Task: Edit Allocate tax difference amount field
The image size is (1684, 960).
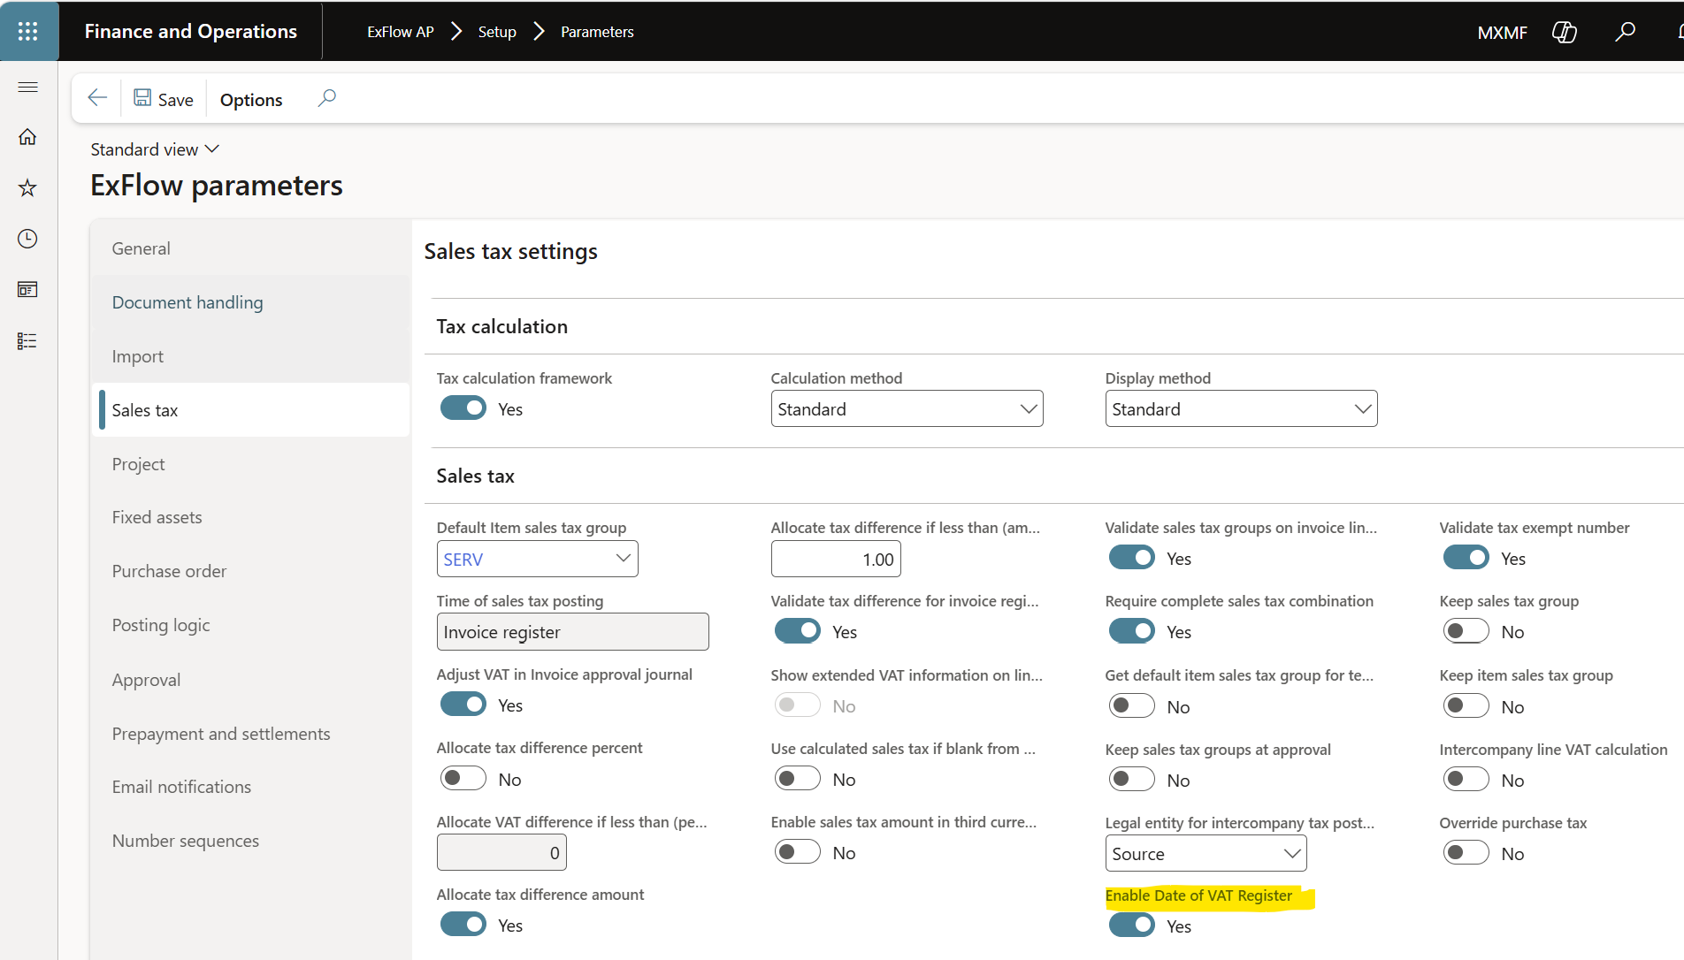Action: (836, 559)
